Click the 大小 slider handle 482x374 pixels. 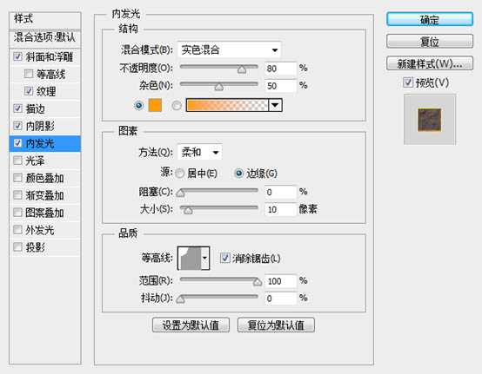point(188,210)
